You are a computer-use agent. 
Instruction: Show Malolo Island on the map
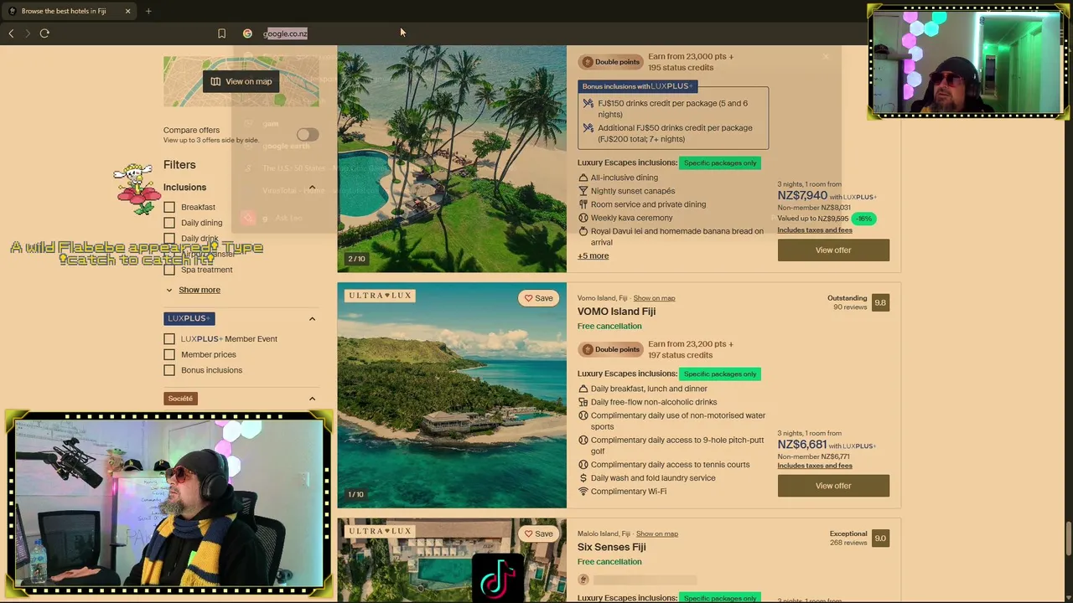[x=656, y=533]
